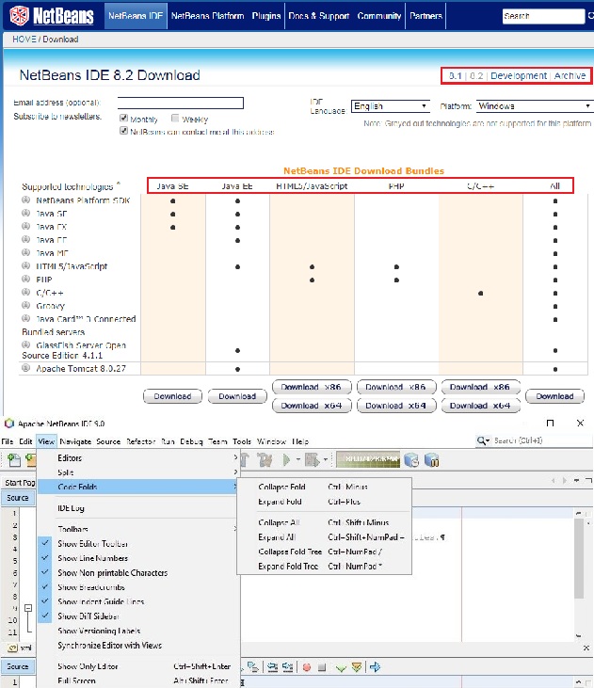
Task: Expand the Toolbars submenu
Action: point(137,529)
